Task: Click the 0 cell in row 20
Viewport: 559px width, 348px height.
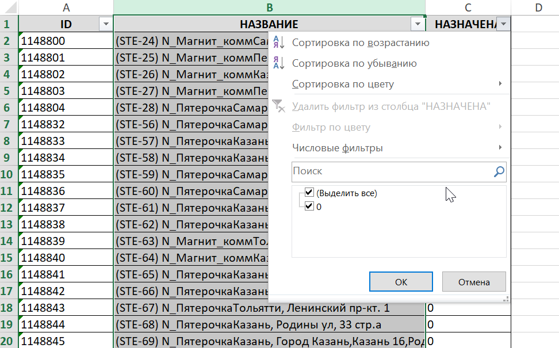Action: [468, 341]
